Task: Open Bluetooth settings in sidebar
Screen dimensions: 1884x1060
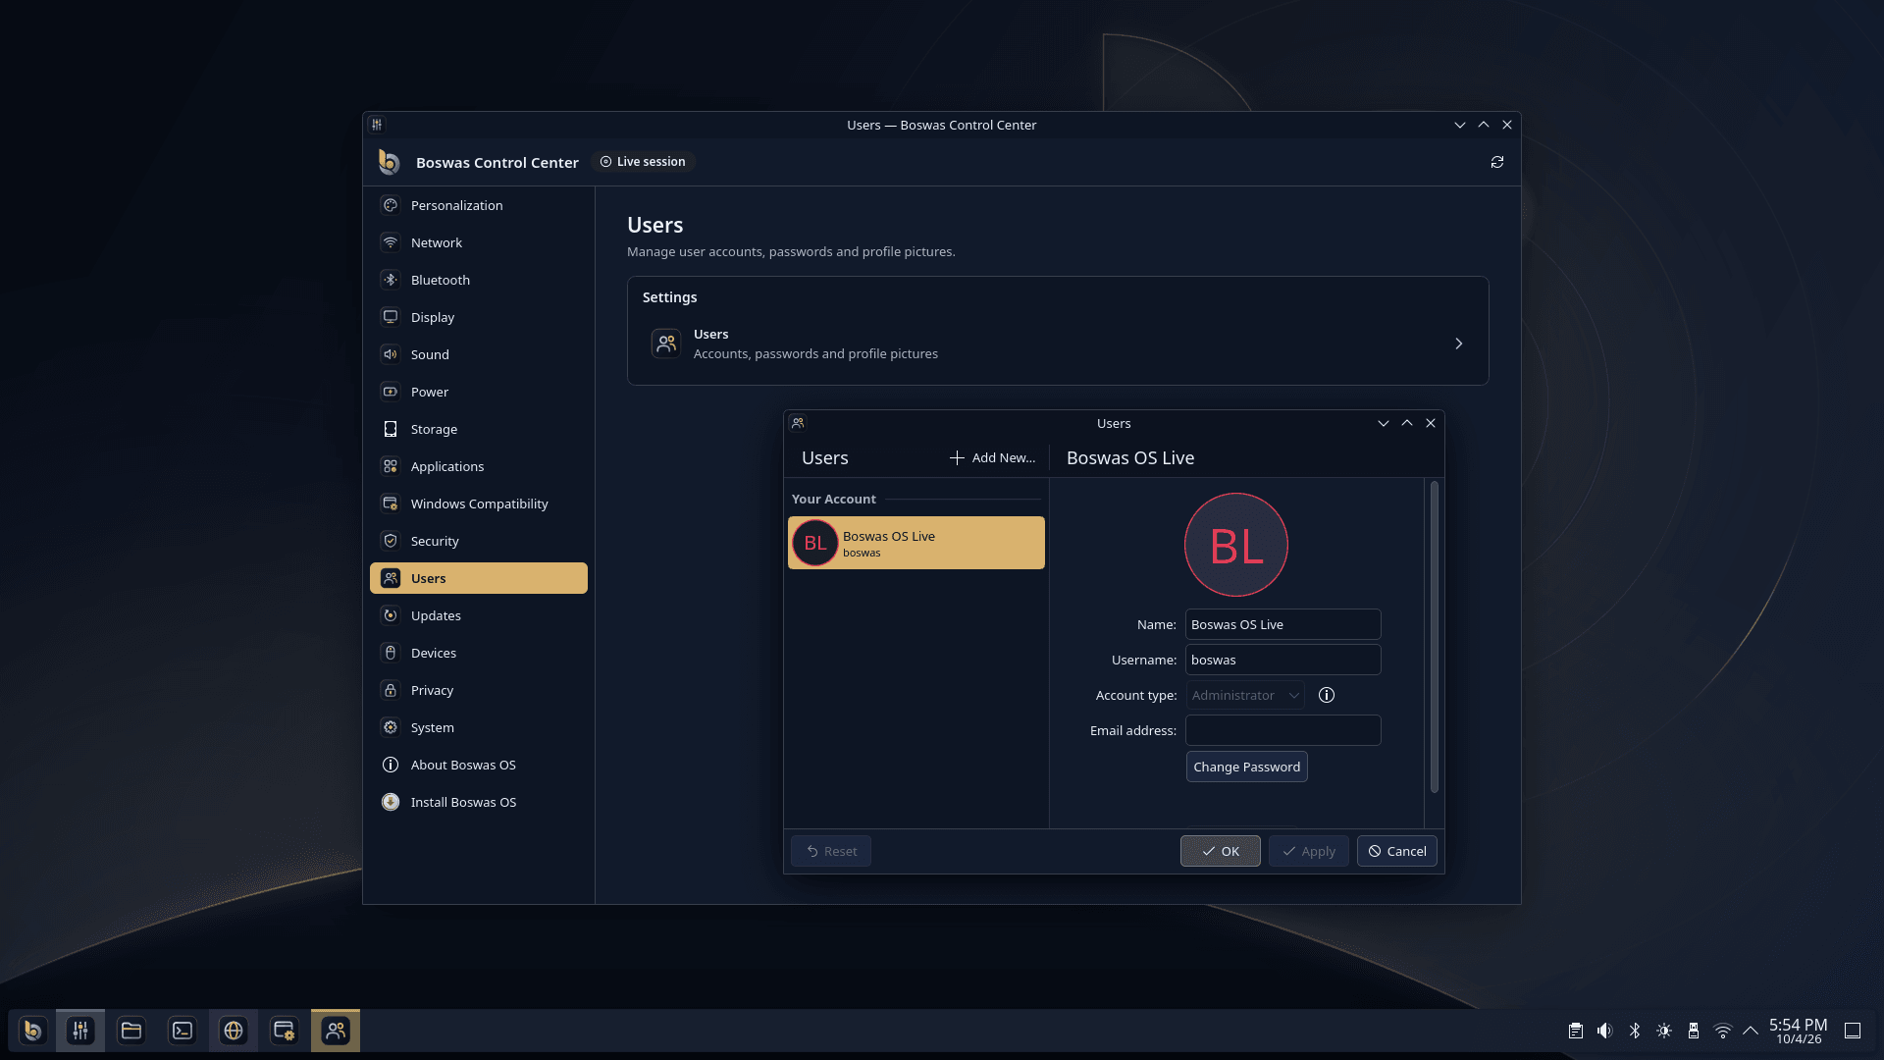Action: click(x=478, y=280)
